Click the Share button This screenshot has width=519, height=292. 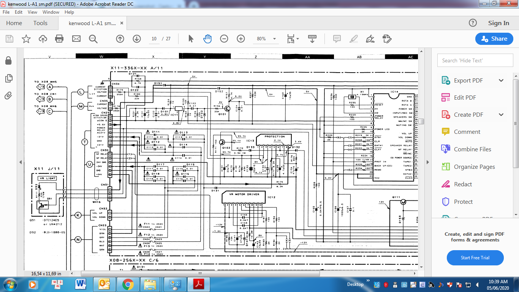494,39
